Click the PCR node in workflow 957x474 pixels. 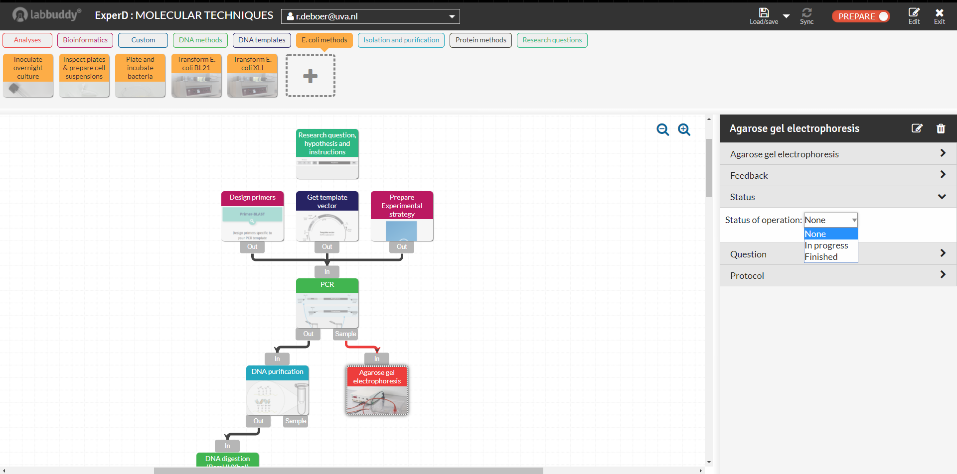(327, 303)
